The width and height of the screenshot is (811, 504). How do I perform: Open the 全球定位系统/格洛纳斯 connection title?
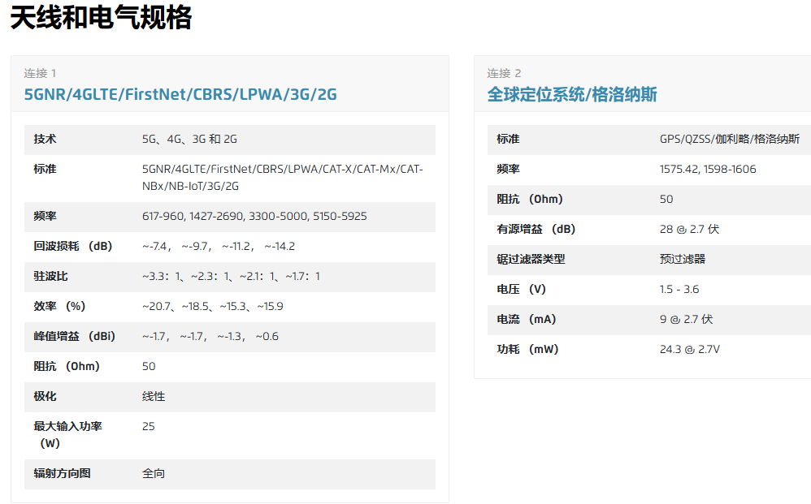point(572,94)
